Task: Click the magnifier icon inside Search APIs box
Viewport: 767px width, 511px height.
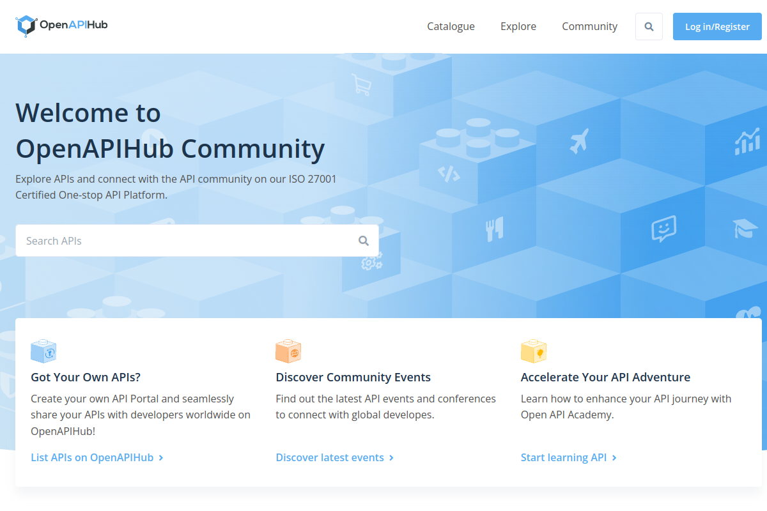Action: click(x=364, y=241)
